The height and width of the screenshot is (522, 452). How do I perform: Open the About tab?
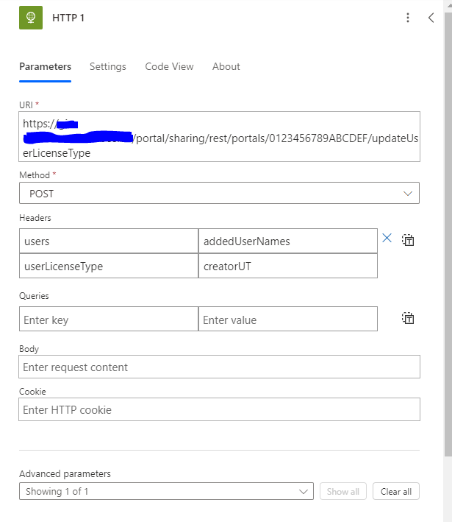point(226,66)
